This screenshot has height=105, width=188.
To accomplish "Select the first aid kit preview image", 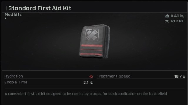I will pyautogui.click(x=95, y=41).
